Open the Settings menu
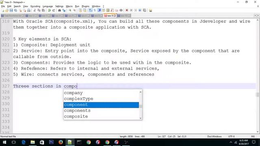260x146 pixels. 59,6
